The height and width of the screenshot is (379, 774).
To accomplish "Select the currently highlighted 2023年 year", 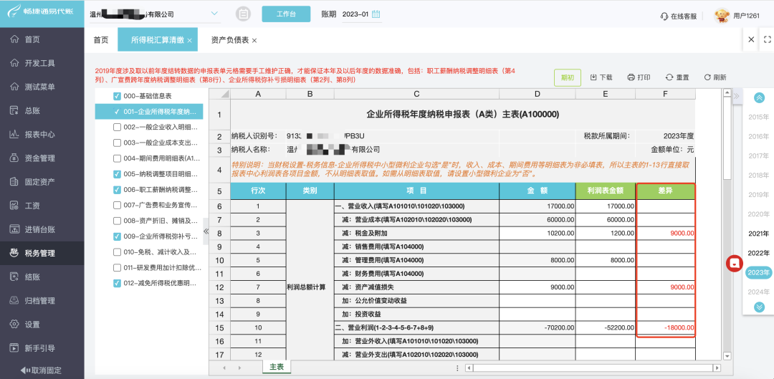I will click(759, 272).
